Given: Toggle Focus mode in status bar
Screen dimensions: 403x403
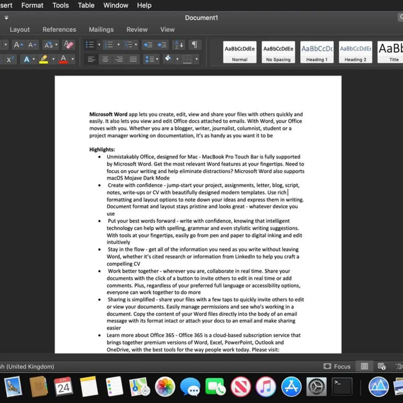Looking at the screenshot, I should (x=337, y=366).
